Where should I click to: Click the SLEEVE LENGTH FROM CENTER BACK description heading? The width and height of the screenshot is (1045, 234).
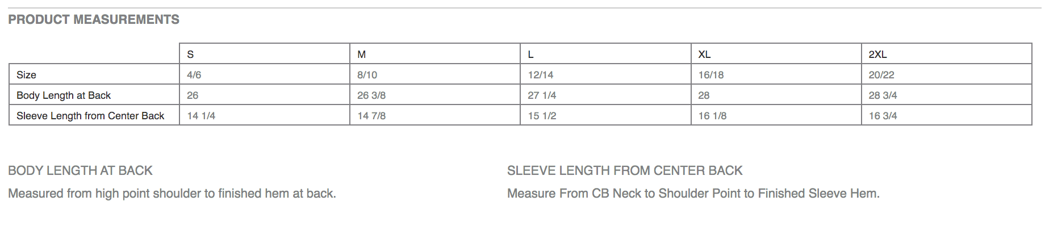point(625,170)
